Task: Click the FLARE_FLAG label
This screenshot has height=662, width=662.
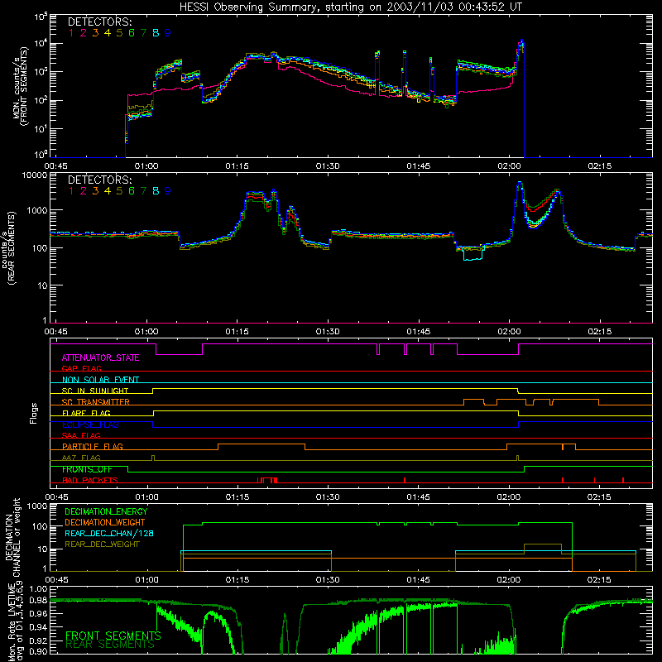Action: 86,413
